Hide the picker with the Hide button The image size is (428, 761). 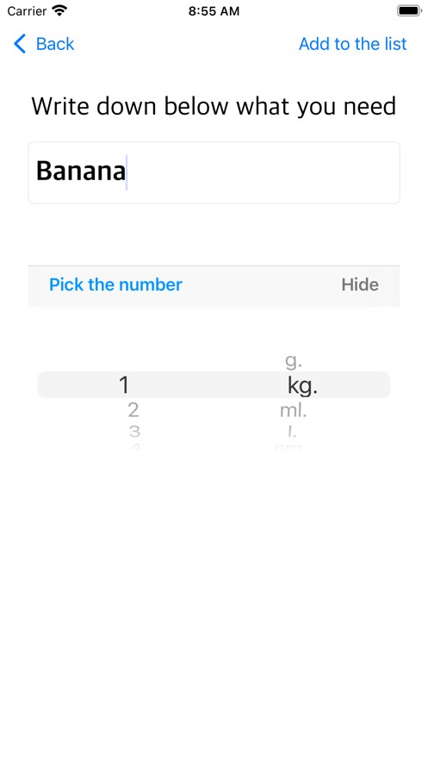coord(360,284)
